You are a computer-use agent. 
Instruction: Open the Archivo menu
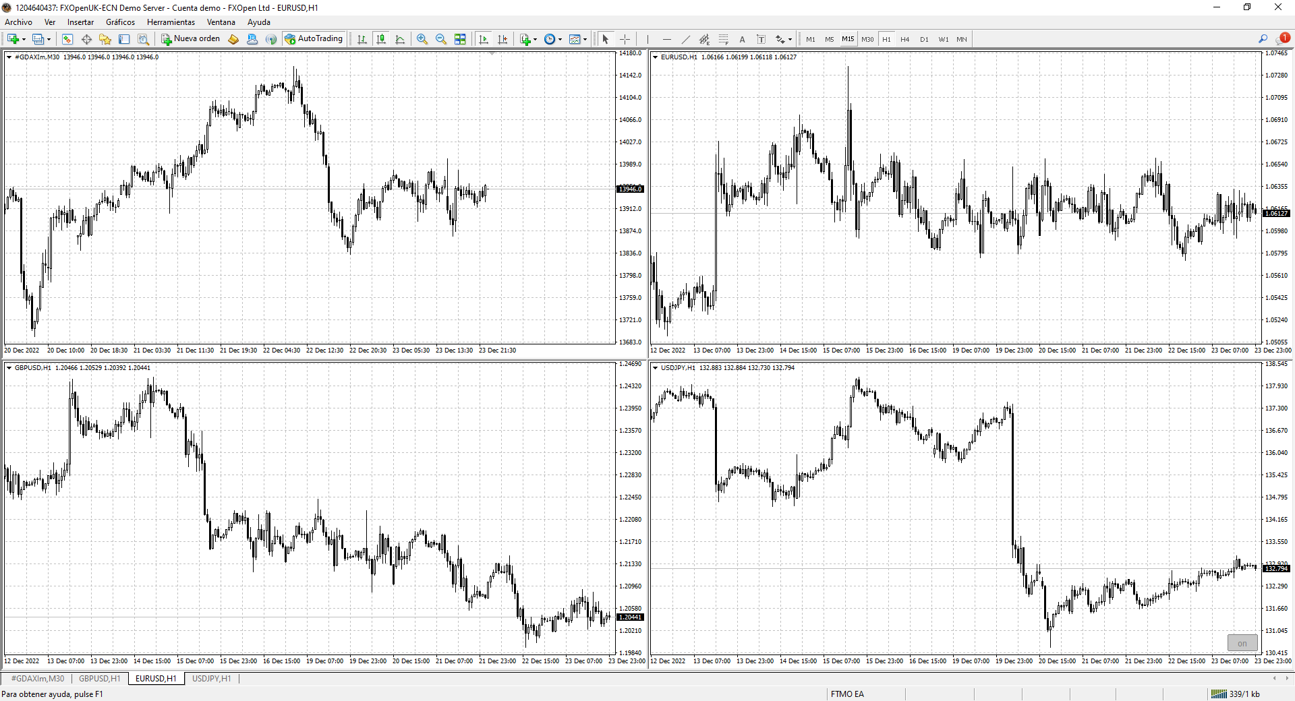(x=19, y=22)
